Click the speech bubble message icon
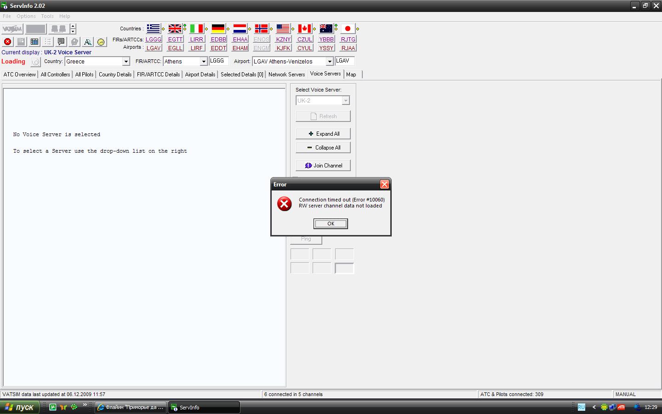 tap(61, 42)
